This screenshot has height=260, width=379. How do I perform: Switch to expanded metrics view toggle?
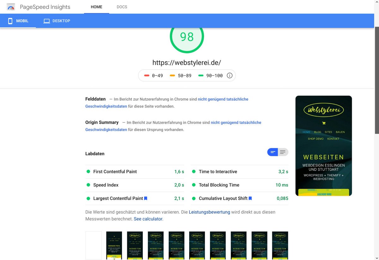point(283,152)
